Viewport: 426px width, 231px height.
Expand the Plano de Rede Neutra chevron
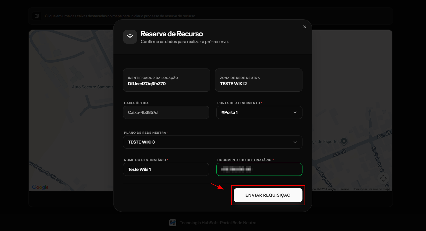pos(295,142)
